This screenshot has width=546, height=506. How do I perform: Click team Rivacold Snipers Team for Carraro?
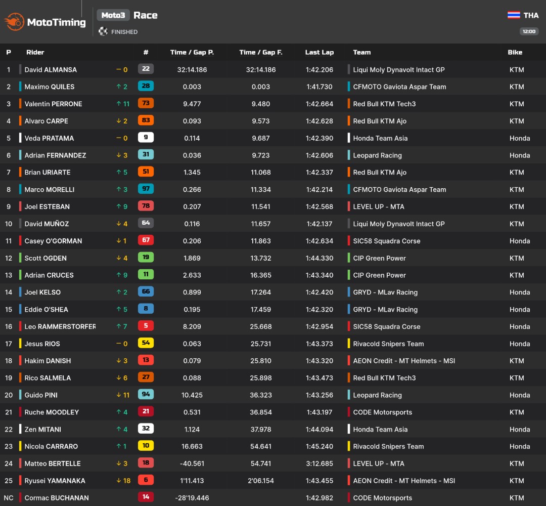388,447
